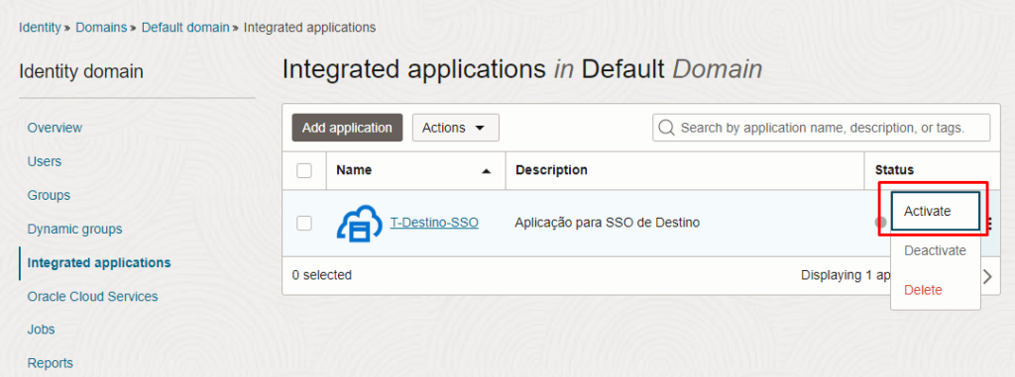Open the T-Destino-SSO application link
1015x377 pixels.
click(434, 223)
